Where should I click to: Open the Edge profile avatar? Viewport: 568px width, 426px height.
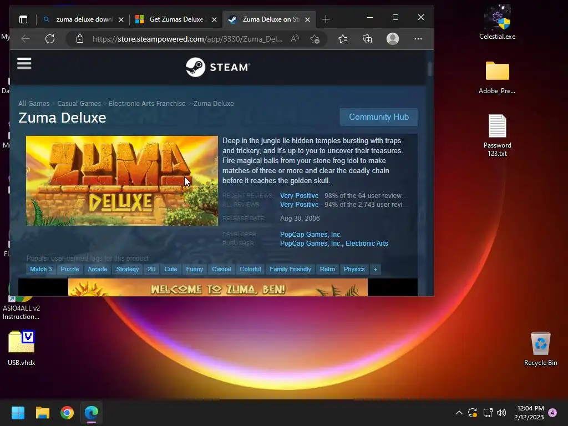click(x=393, y=39)
